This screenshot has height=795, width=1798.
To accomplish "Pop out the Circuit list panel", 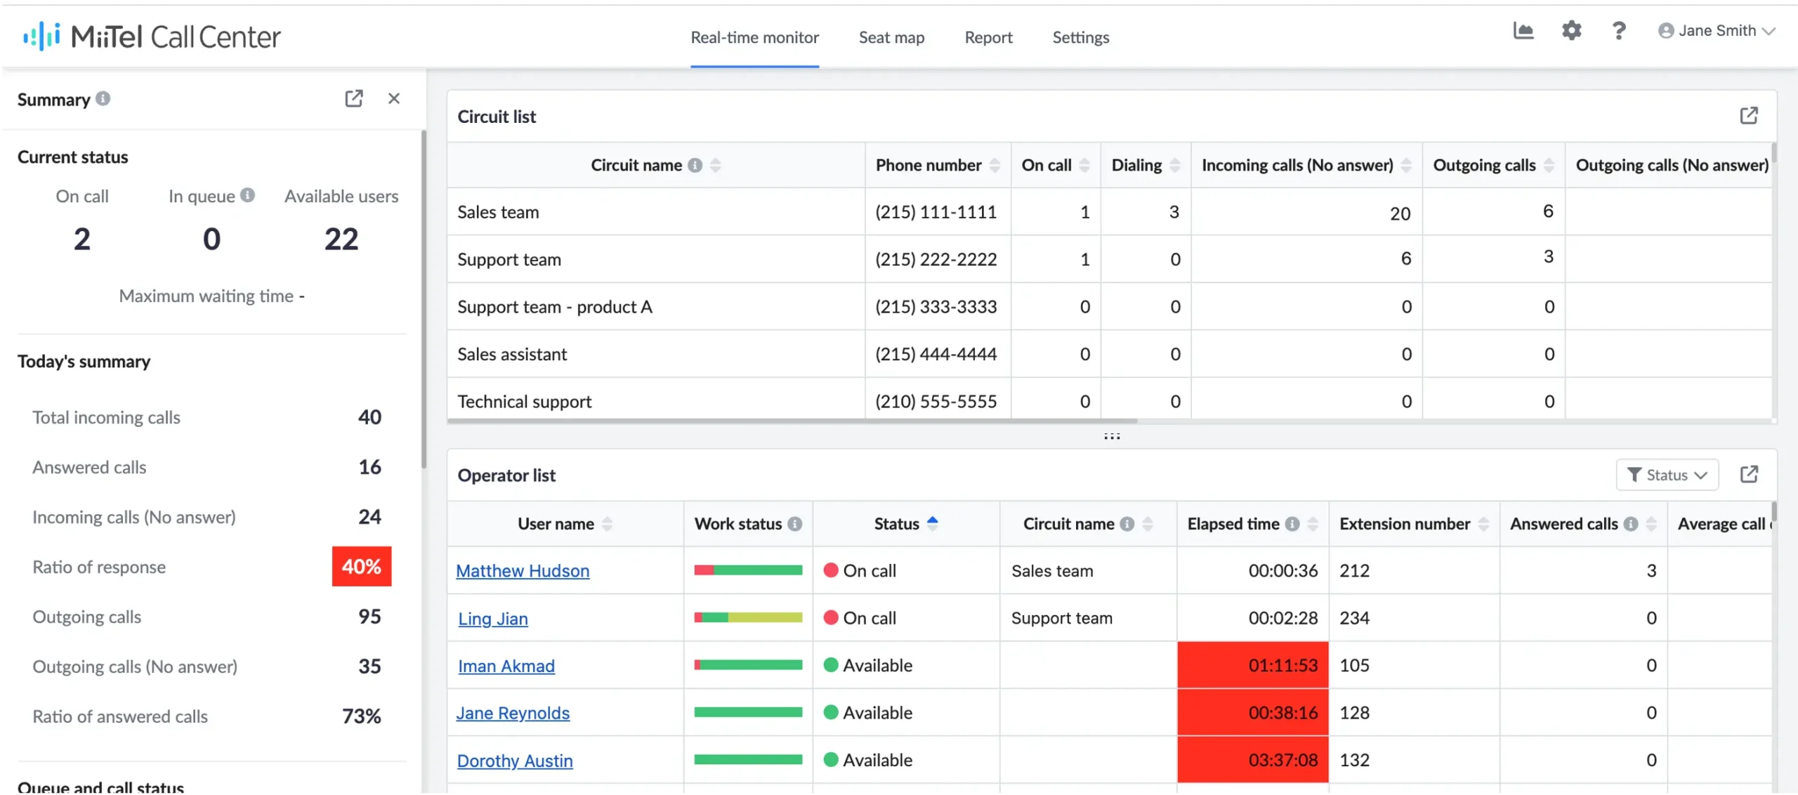I will [1750, 115].
